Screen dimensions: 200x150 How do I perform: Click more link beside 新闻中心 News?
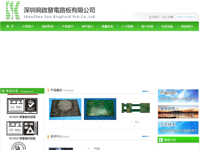point(146,136)
